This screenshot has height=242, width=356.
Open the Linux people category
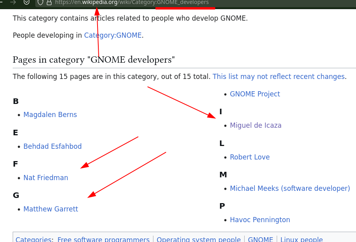(302, 239)
